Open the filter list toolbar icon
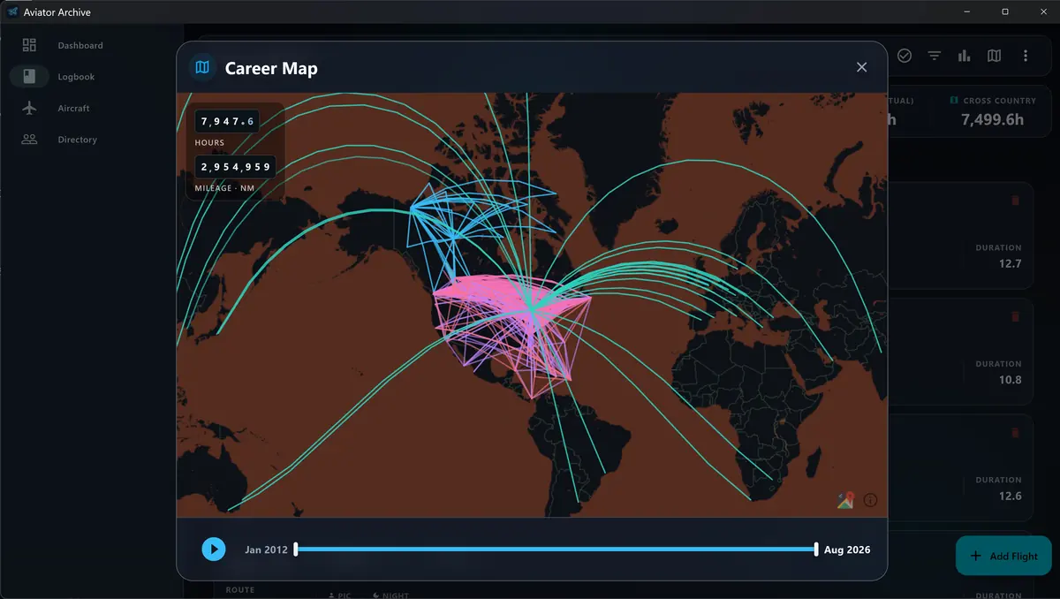1060x599 pixels. coord(935,56)
